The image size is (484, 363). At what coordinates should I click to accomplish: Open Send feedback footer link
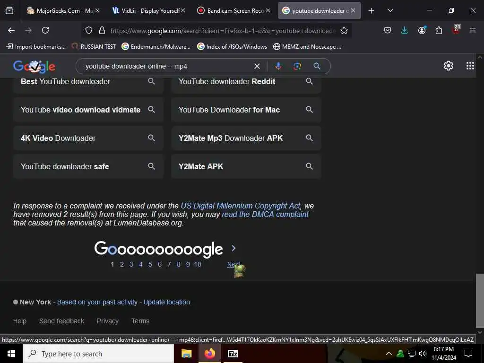62,321
